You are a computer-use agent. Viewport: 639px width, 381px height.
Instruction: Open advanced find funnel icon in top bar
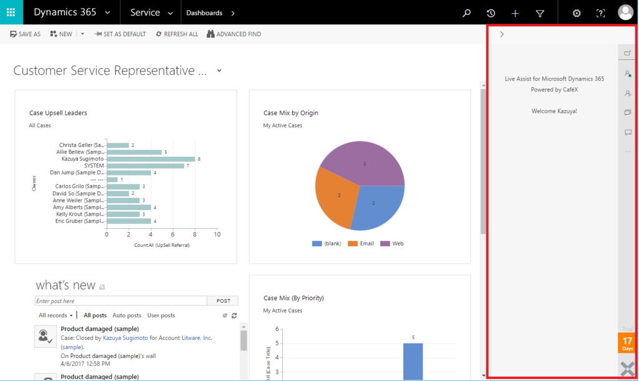(x=540, y=14)
